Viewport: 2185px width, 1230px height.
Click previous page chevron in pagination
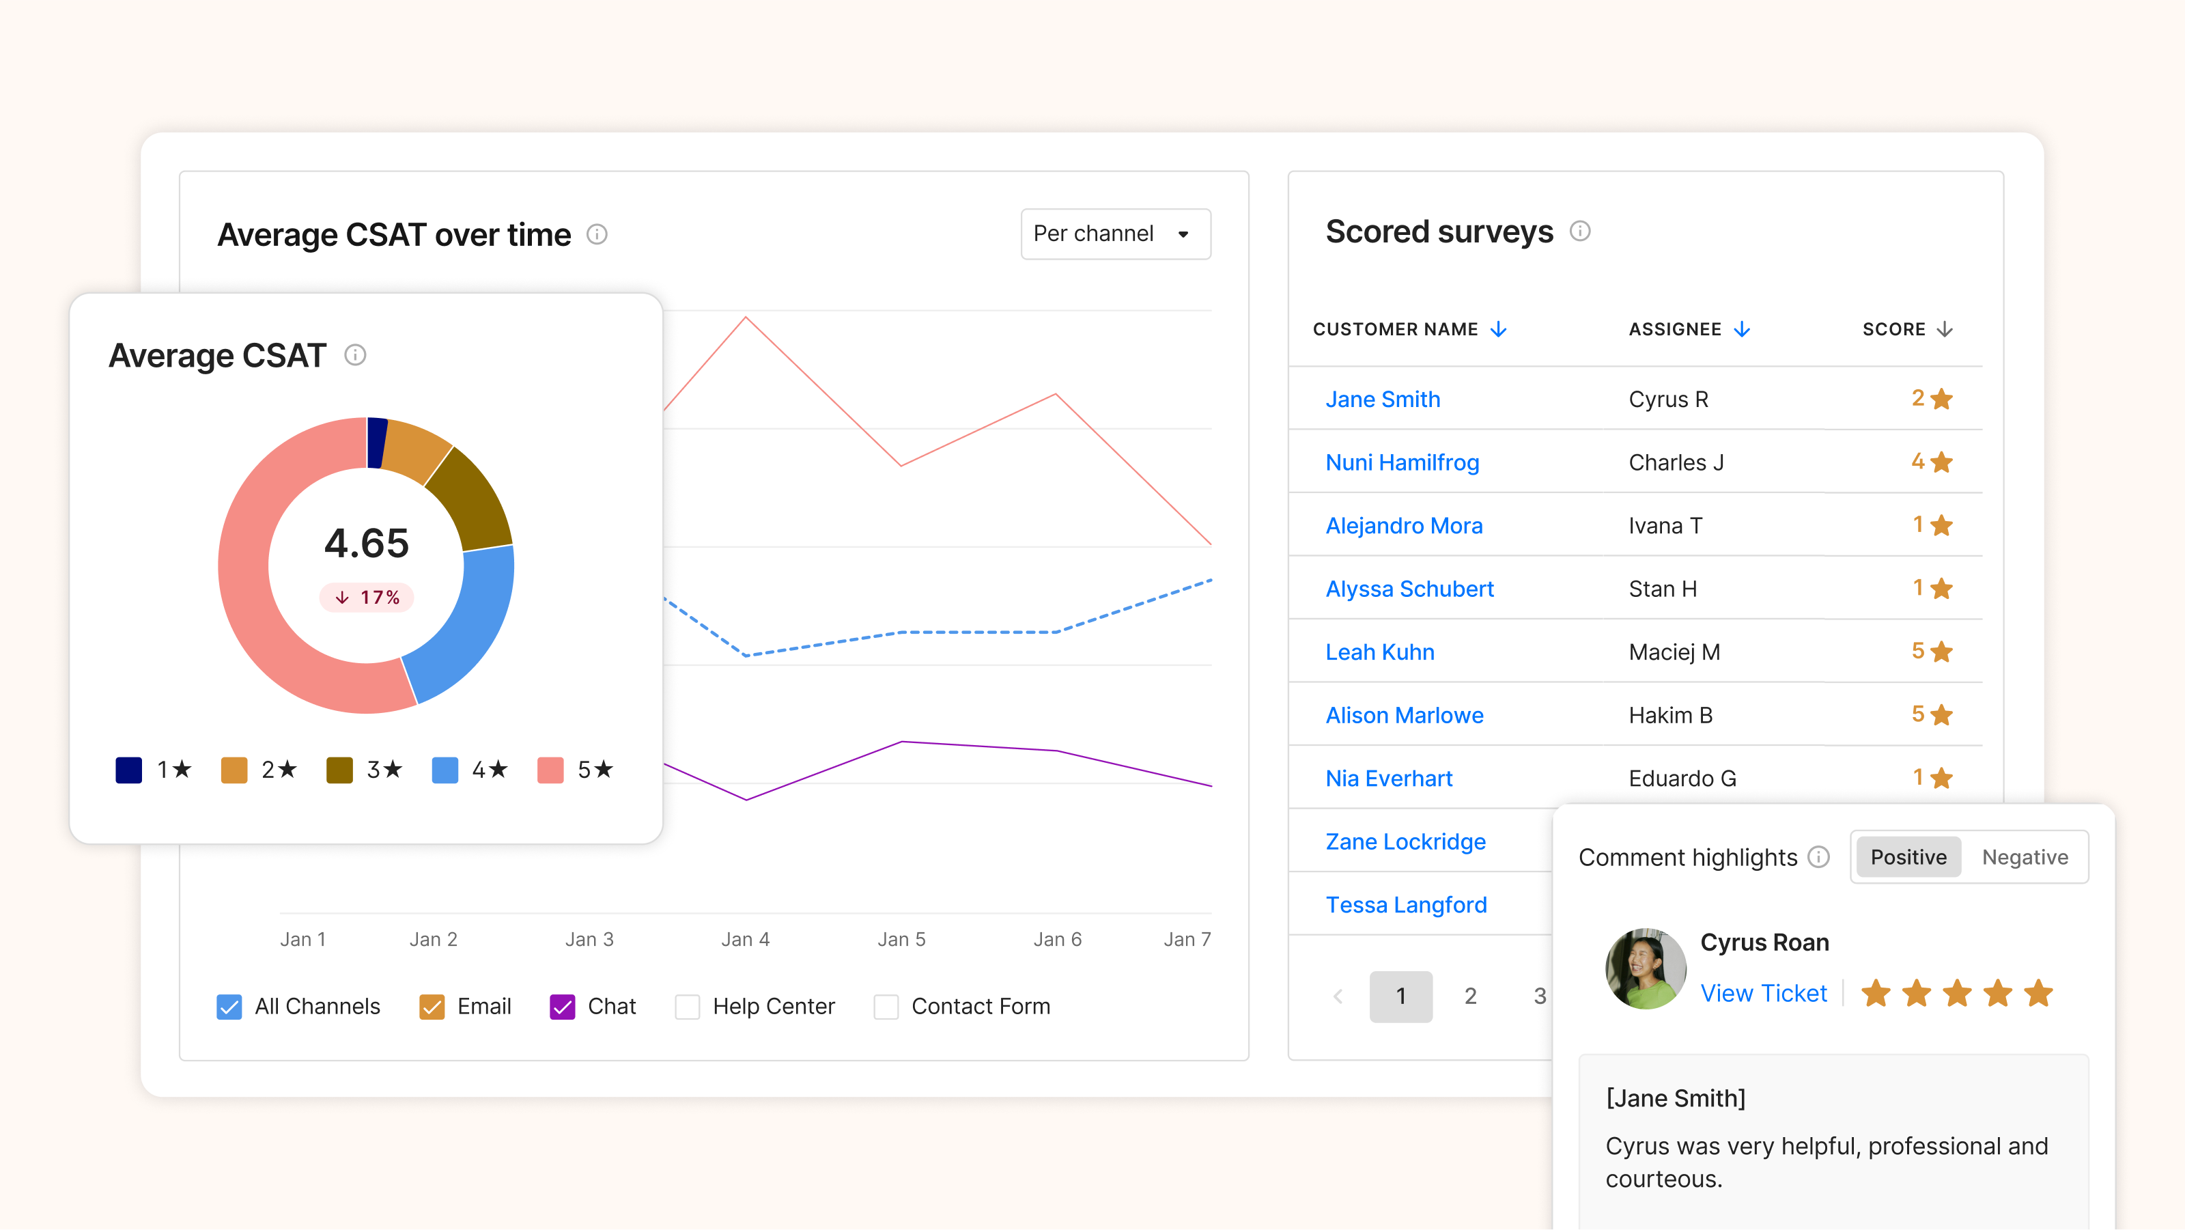[1338, 996]
